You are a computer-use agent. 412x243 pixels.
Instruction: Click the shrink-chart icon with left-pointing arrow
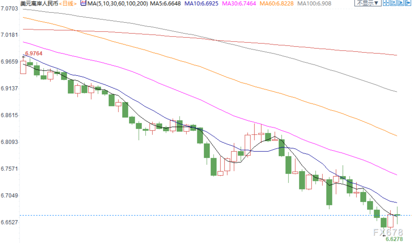point(393,3)
